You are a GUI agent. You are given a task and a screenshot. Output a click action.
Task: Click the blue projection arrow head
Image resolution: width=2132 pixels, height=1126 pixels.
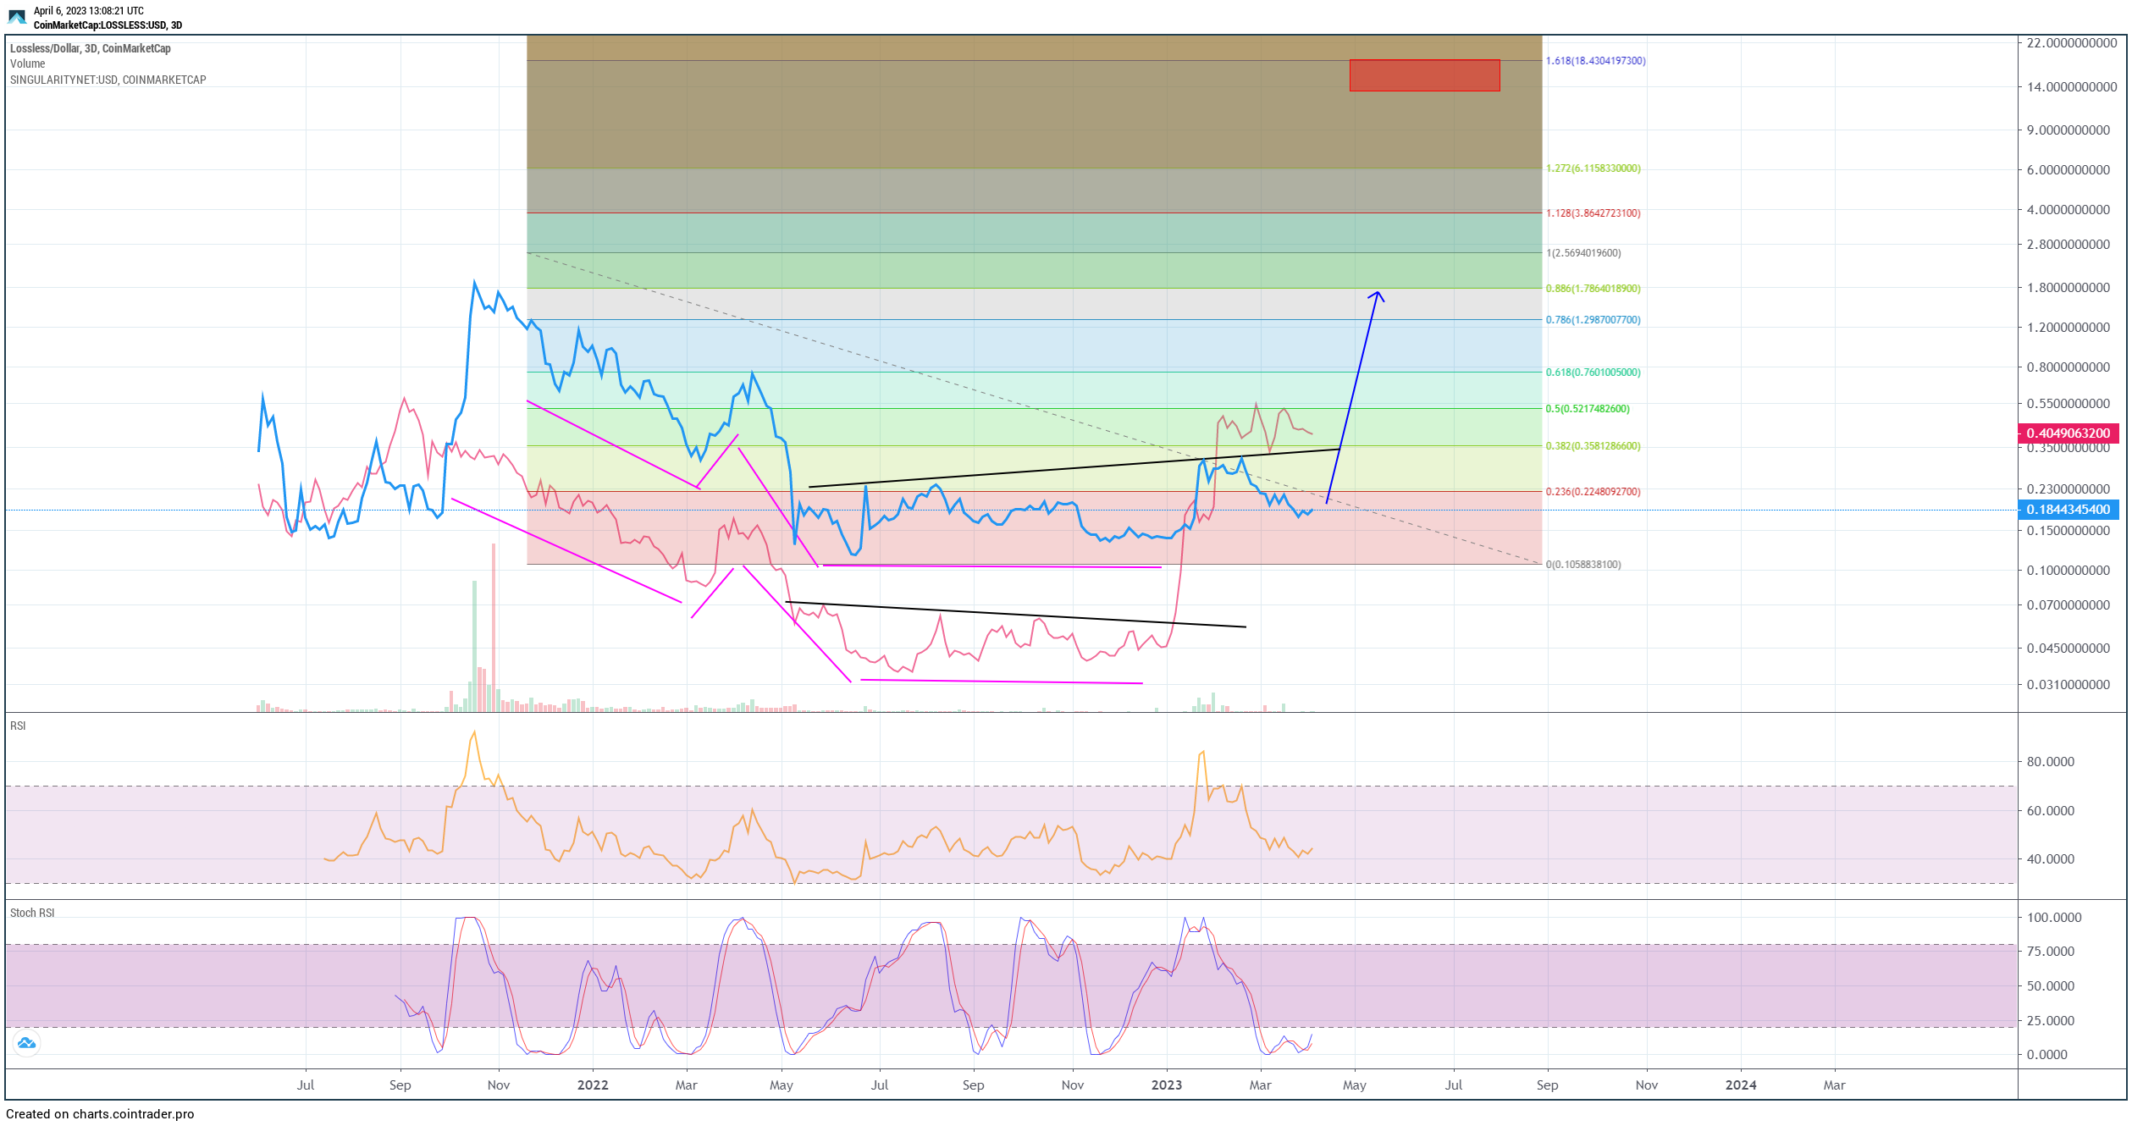tap(1378, 295)
